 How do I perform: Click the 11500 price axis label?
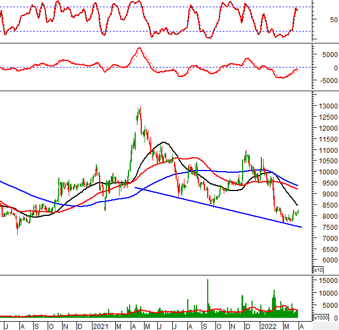point(328,139)
